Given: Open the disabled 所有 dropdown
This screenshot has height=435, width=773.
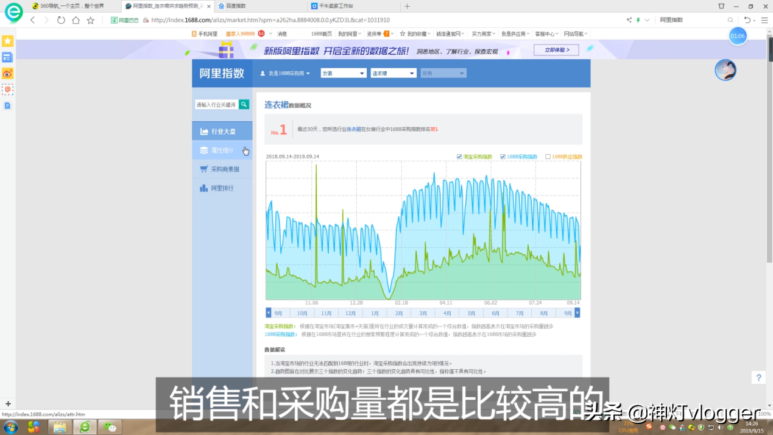Looking at the screenshot, I should click(443, 73).
